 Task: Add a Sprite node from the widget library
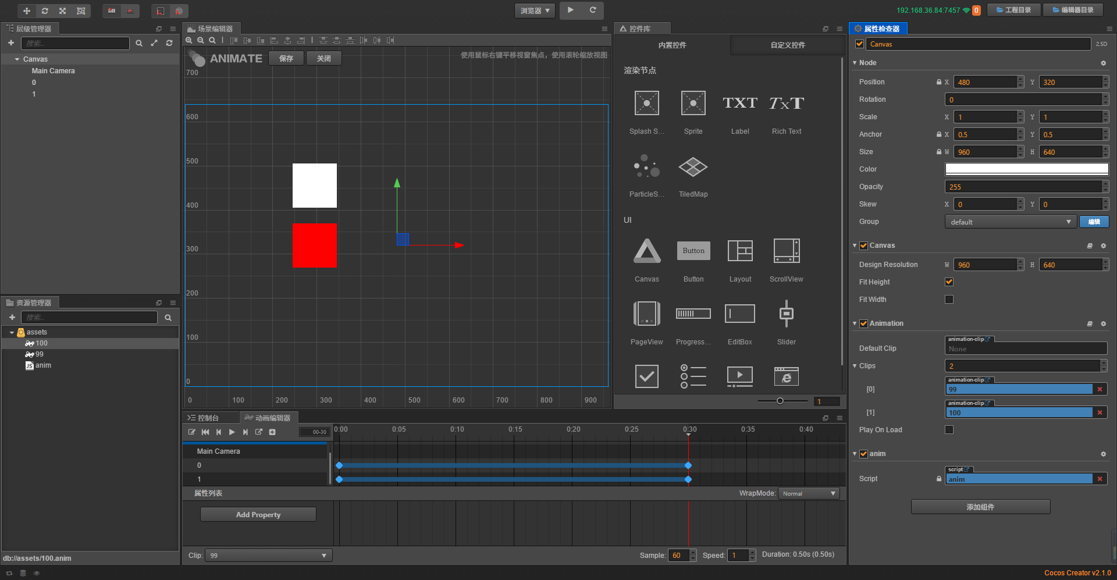pos(693,104)
